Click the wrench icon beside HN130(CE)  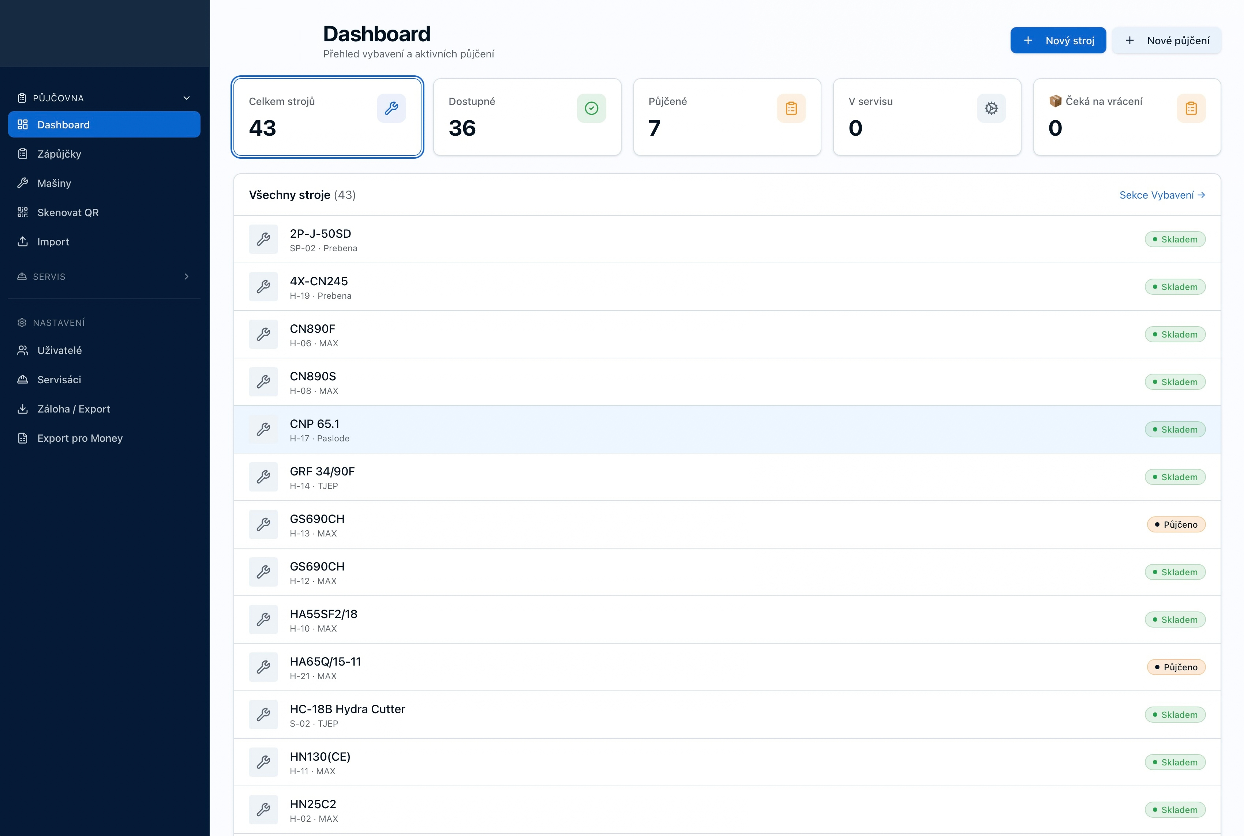click(263, 762)
